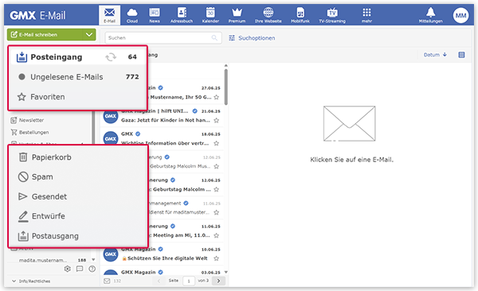This screenshot has width=478, height=291.
Task: Click the Seite page number field
Action: (x=189, y=281)
